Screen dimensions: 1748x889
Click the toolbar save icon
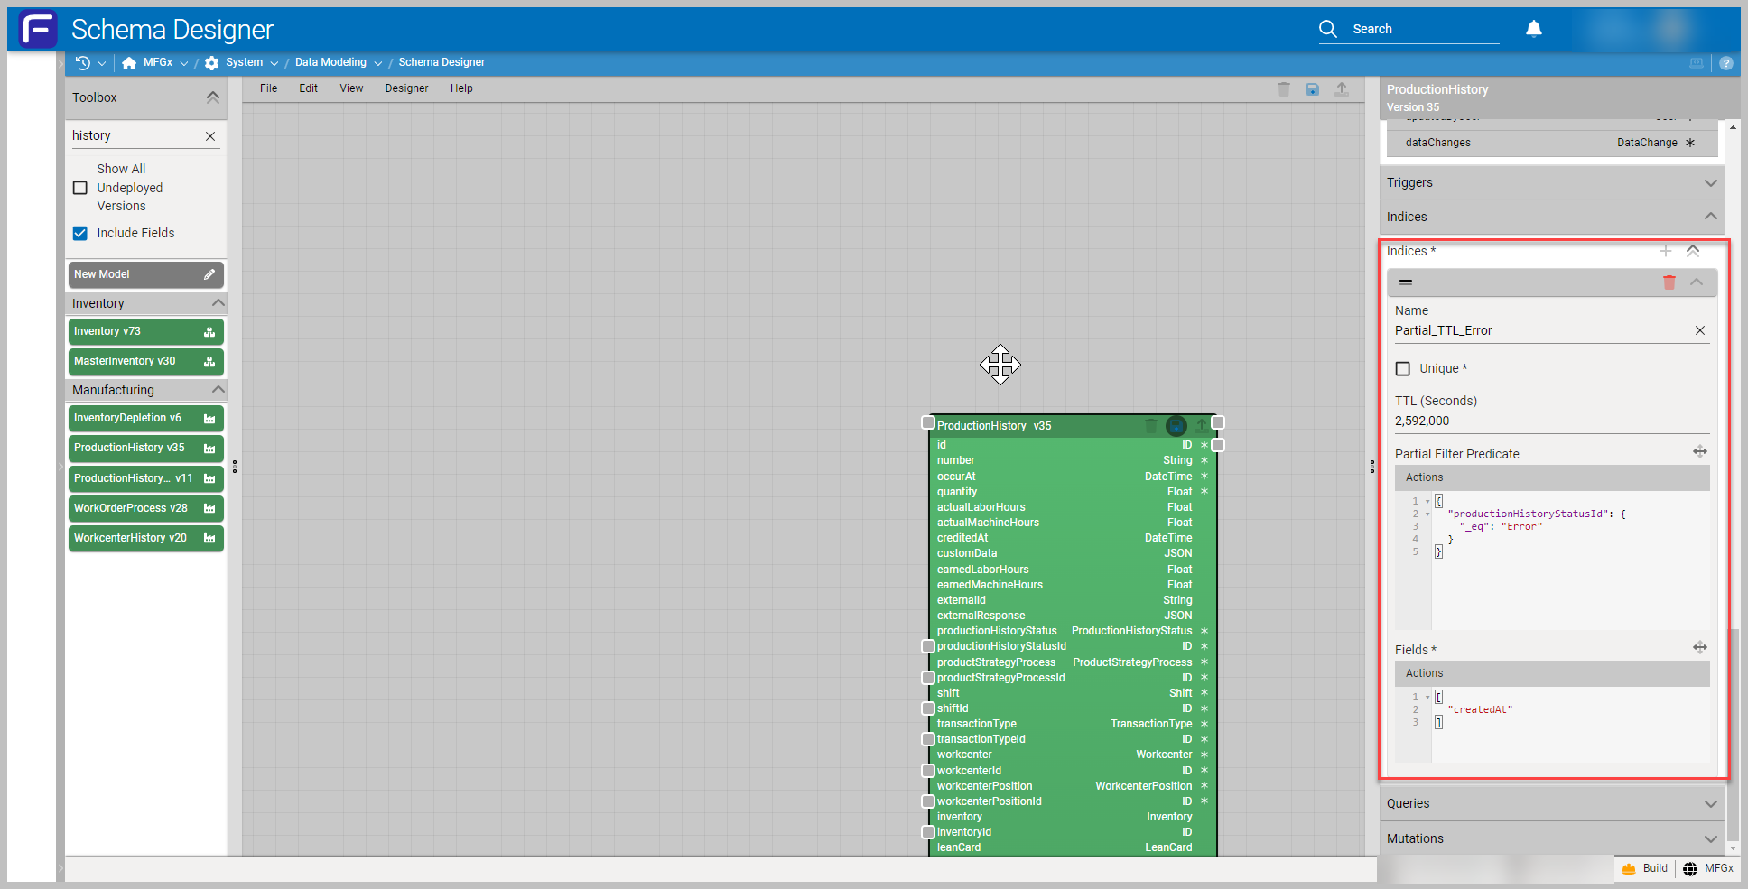(x=1312, y=88)
